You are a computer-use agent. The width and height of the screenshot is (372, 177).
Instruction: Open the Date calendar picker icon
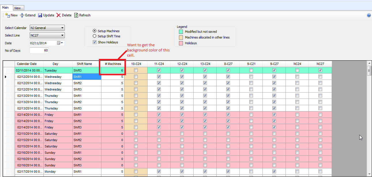pyautogui.click(x=59, y=43)
